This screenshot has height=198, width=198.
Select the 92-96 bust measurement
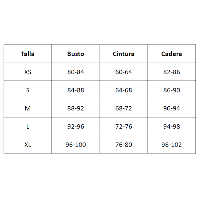76,126
